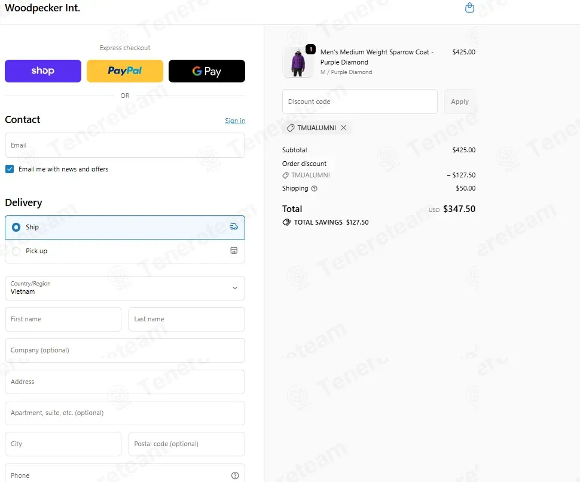Click the Order discount TMUALUMNI tag icon
580x482 pixels.
pyautogui.click(x=285, y=175)
